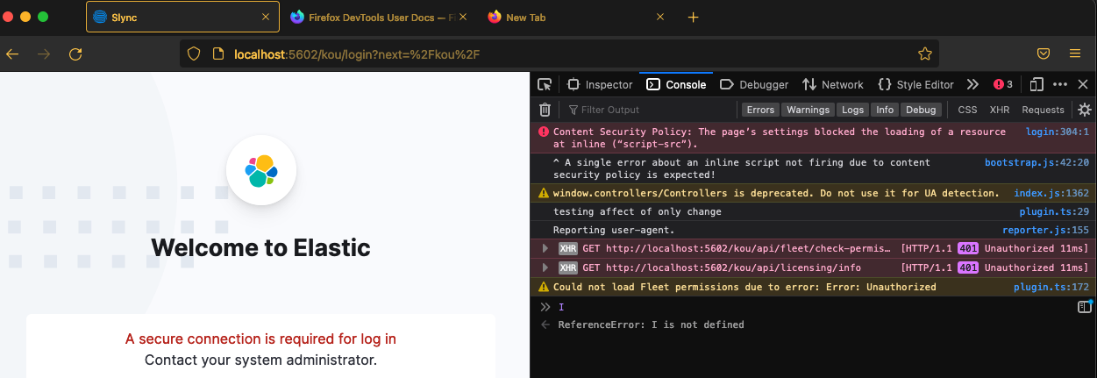
Task: Open a new tab with plus icon
Action: (x=693, y=17)
